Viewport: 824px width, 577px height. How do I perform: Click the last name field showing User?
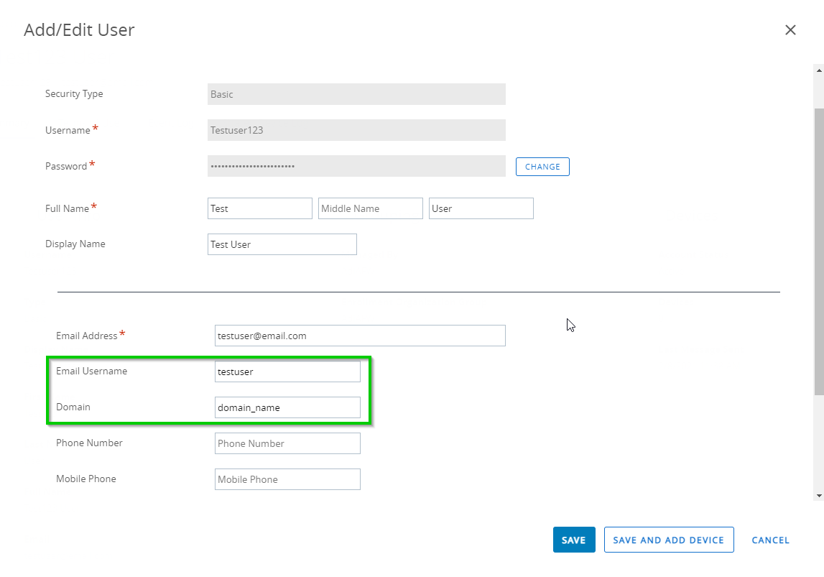coord(481,208)
